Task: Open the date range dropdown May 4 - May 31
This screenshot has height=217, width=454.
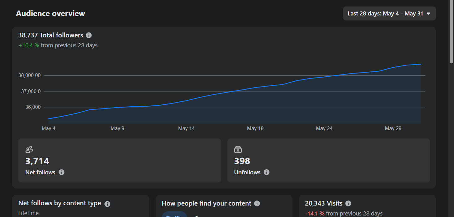Action: coord(389,14)
